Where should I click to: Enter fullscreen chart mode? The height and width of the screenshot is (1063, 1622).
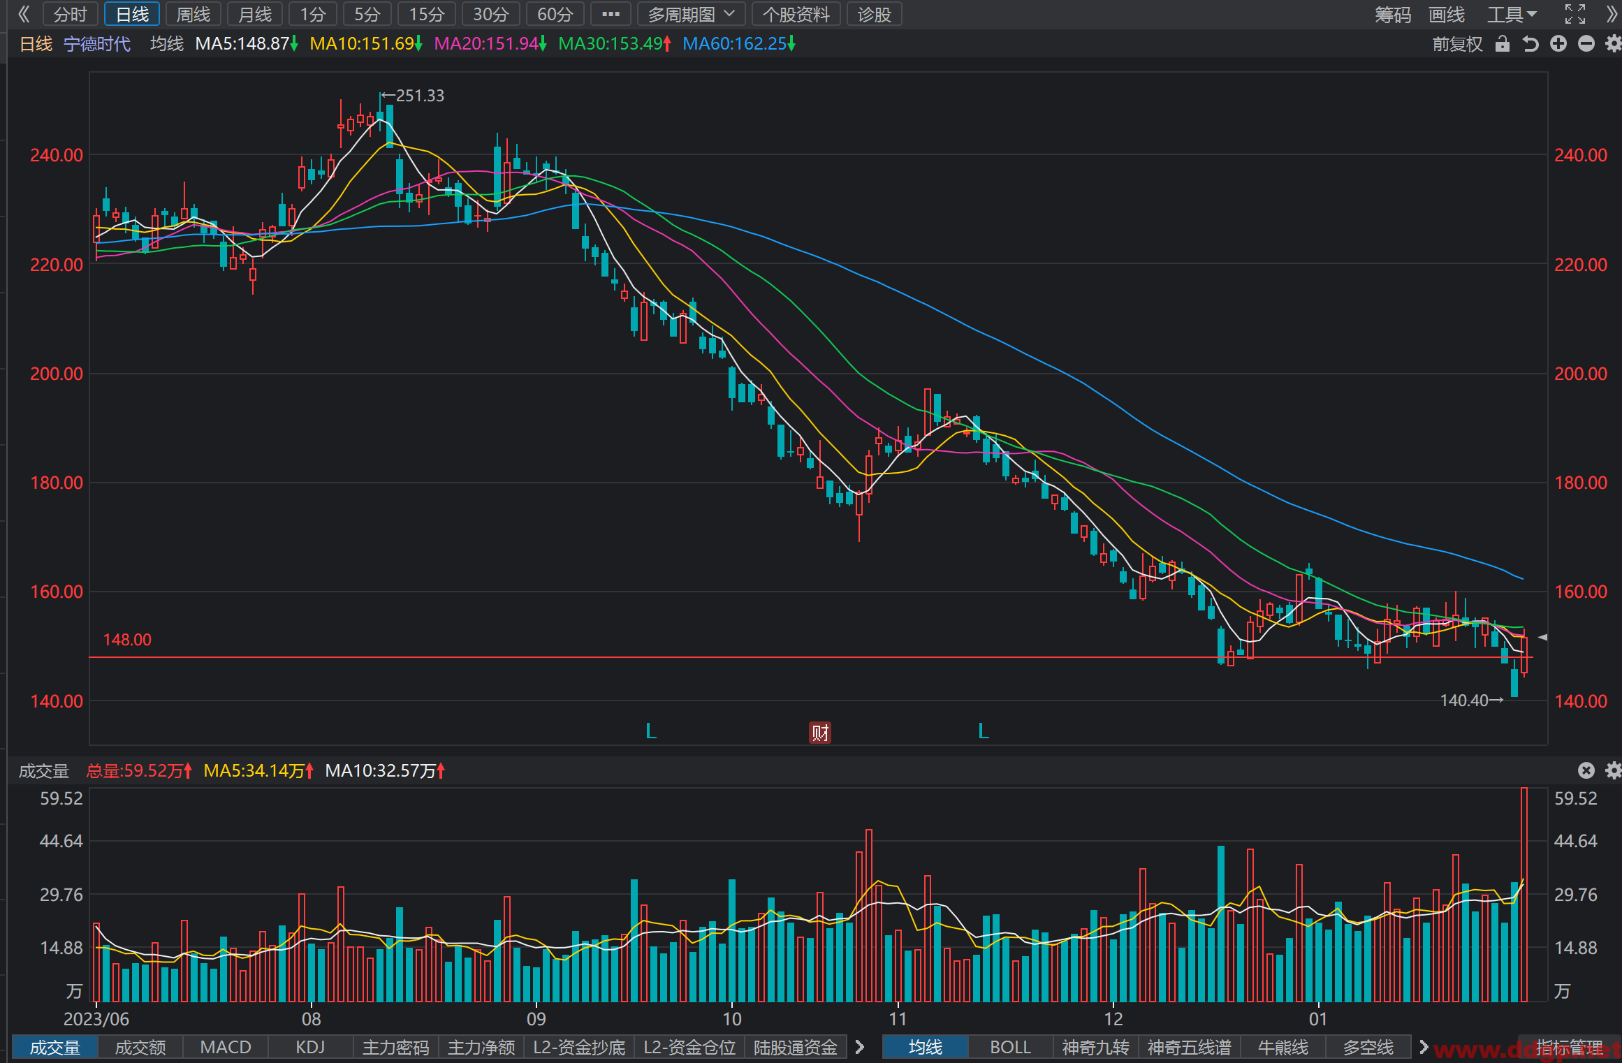pos(1574,14)
